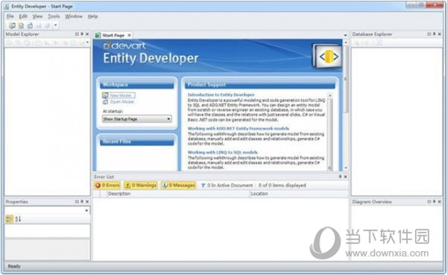Open the Model Explorer toolbar overflow arrow
The image size is (447, 275).
click(87, 42)
